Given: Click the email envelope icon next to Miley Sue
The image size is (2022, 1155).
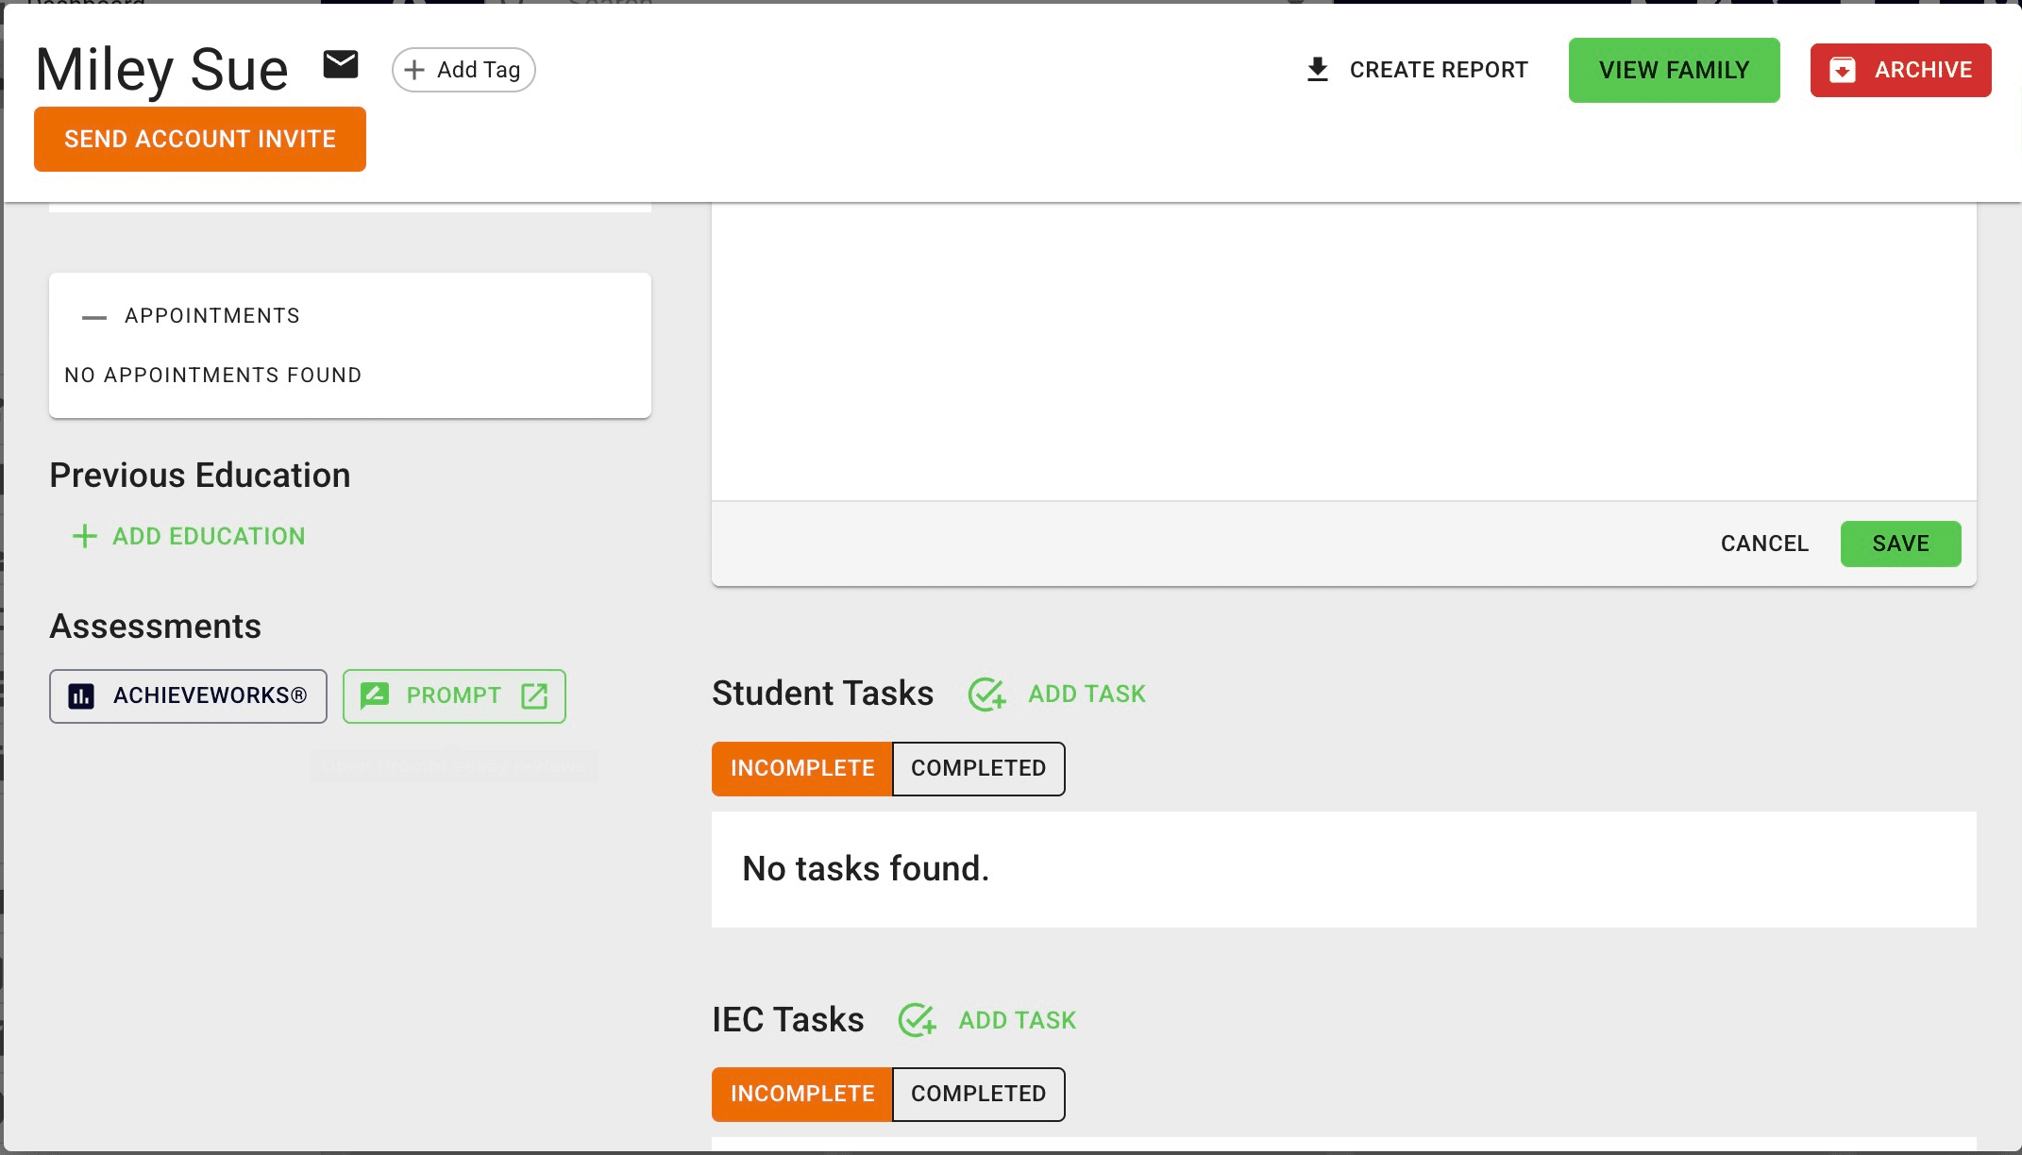Looking at the screenshot, I should pos(341,65).
